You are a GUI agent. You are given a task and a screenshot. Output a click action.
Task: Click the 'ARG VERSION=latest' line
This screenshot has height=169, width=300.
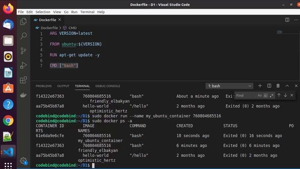point(71,33)
